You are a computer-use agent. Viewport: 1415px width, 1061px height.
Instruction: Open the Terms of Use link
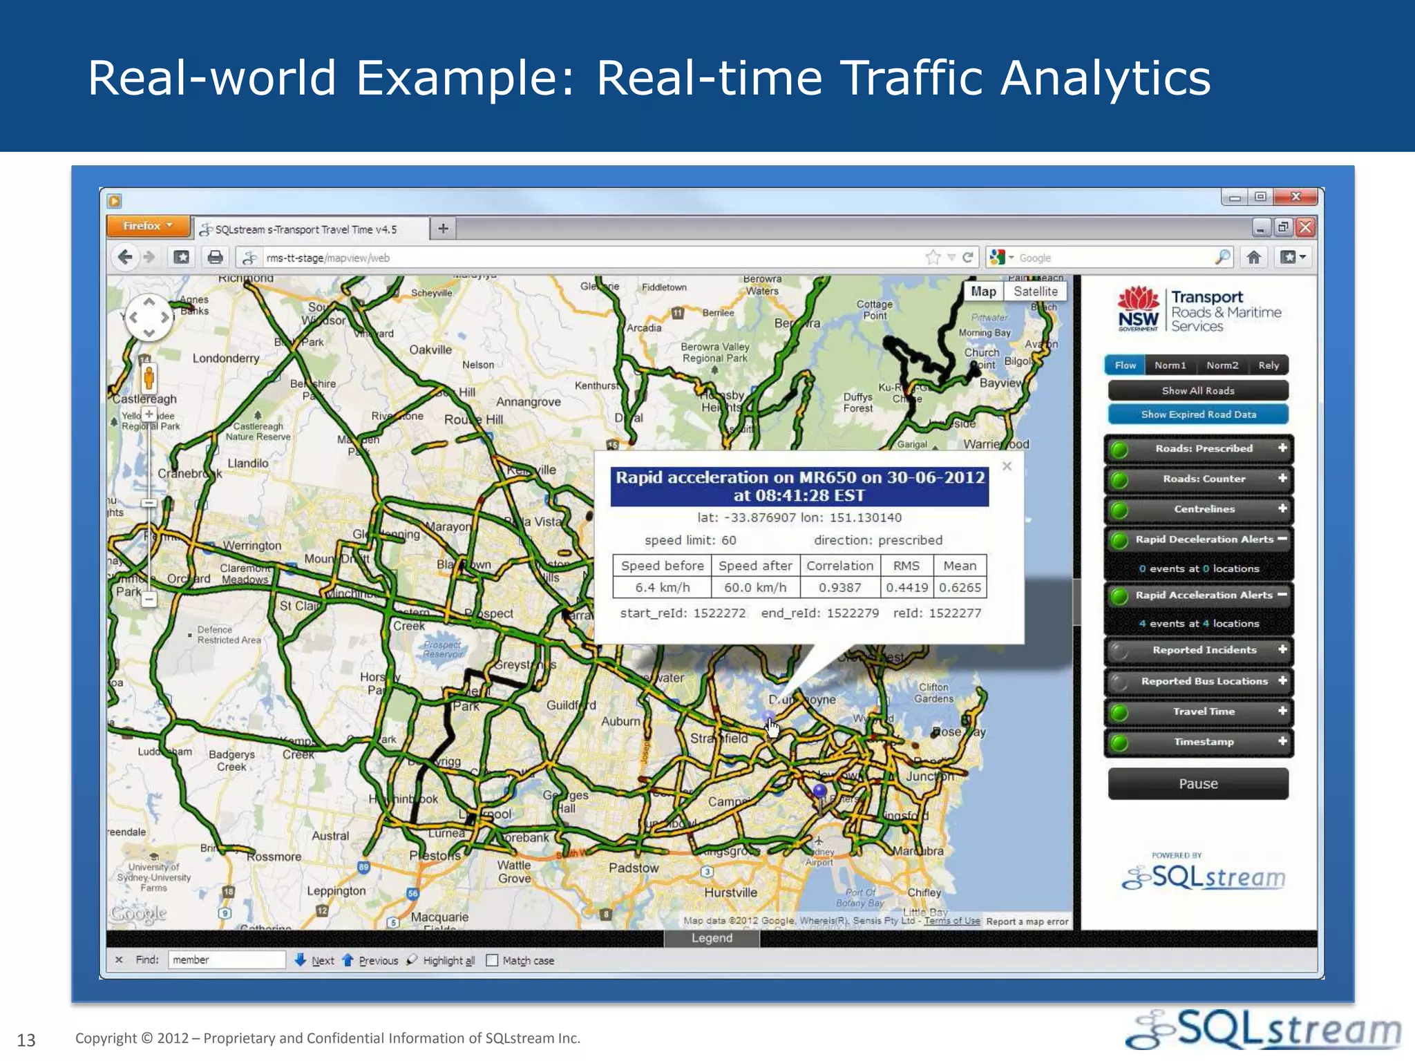click(952, 921)
